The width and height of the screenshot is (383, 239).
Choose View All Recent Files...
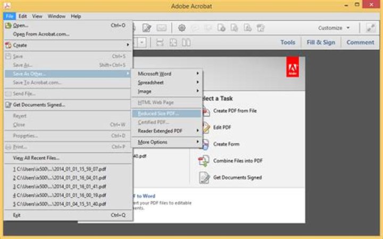[x=68, y=158]
